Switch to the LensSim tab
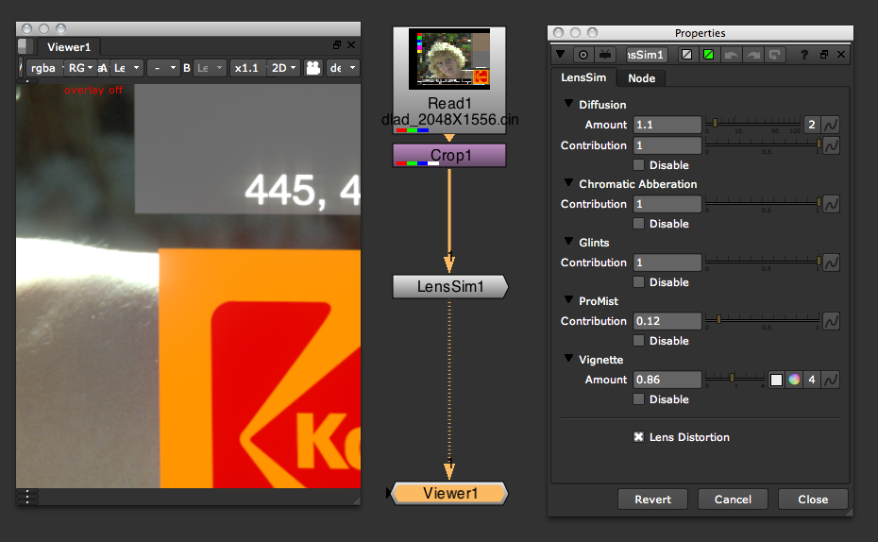 click(x=583, y=77)
